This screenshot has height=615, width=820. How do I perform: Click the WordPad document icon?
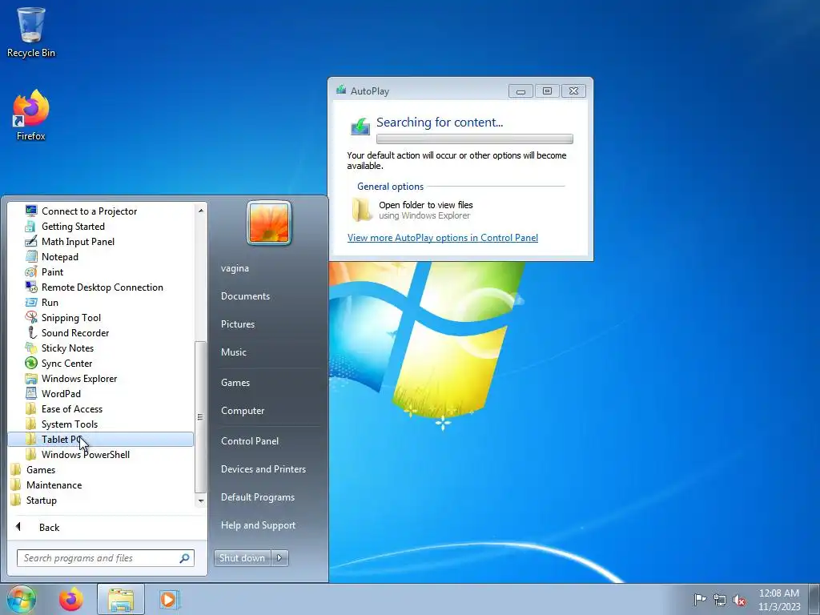pyautogui.click(x=31, y=393)
